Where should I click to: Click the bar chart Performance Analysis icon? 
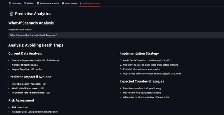coord(38,3)
